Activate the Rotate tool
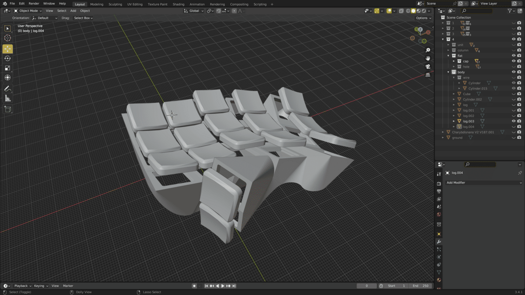The image size is (525, 295). pyautogui.click(x=8, y=58)
